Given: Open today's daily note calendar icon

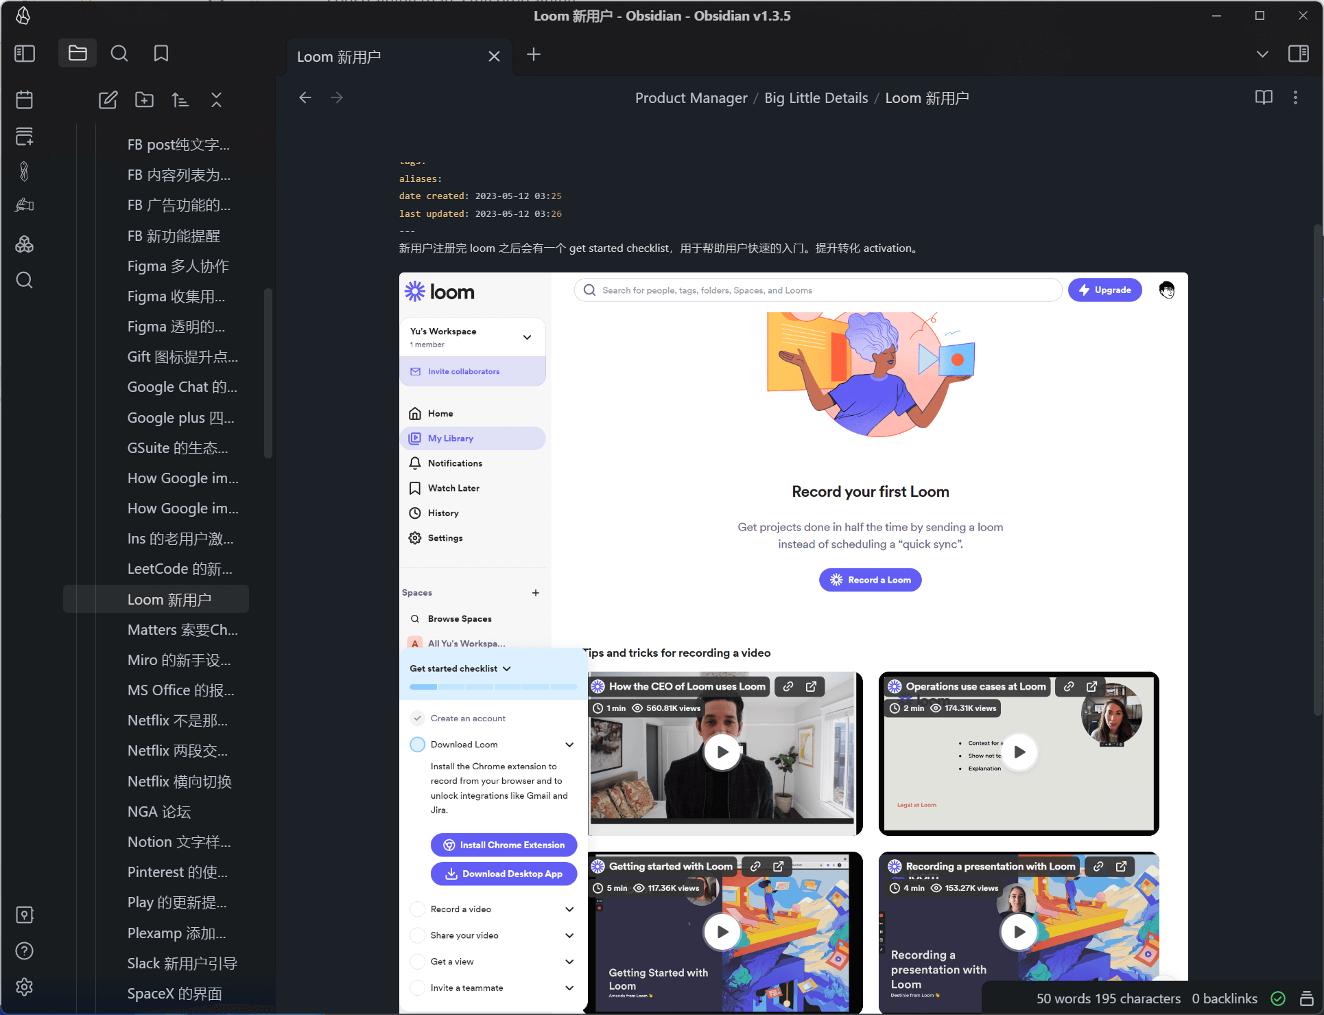Looking at the screenshot, I should [25, 100].
